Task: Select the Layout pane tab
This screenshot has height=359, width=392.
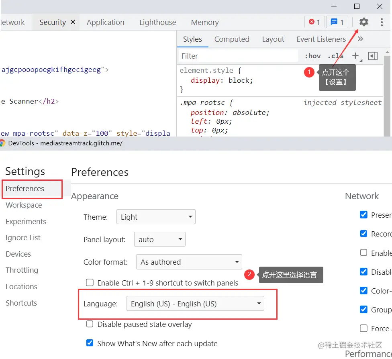Action: [273, 39]
